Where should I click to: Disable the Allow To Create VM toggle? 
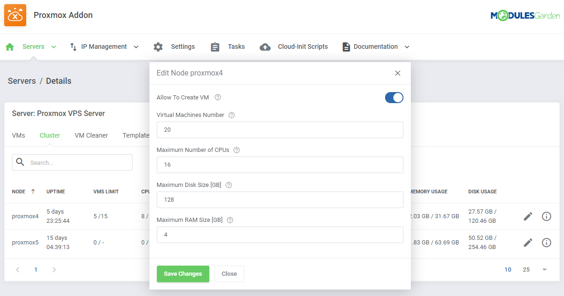pos(394,98)
